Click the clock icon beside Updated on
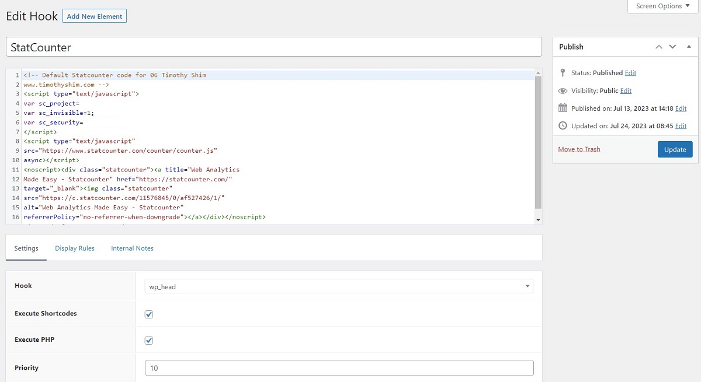 563,125
